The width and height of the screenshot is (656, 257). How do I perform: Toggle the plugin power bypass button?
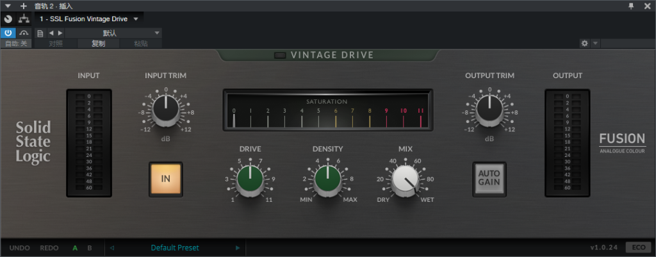coord(8,33)
